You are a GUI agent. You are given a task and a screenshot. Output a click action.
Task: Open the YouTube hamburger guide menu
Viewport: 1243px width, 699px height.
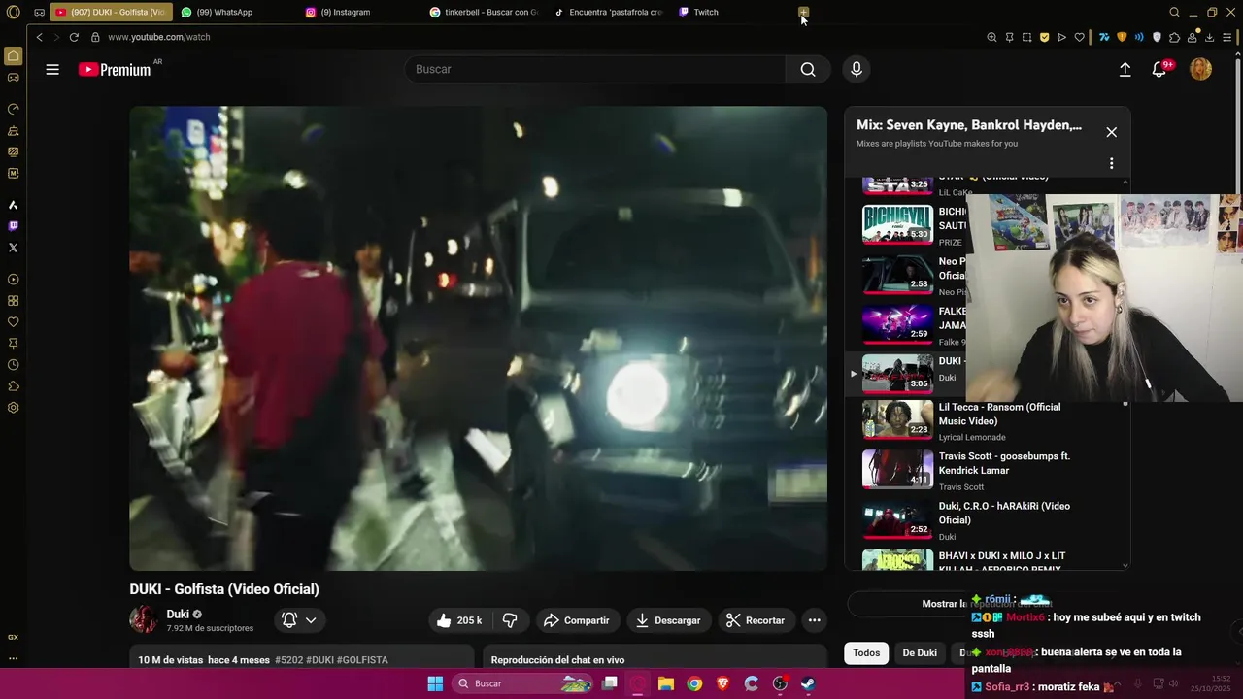[x=52, y=69]
